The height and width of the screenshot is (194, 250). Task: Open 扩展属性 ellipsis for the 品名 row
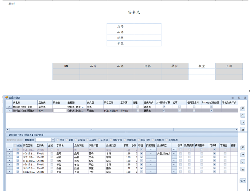point(151,157)
